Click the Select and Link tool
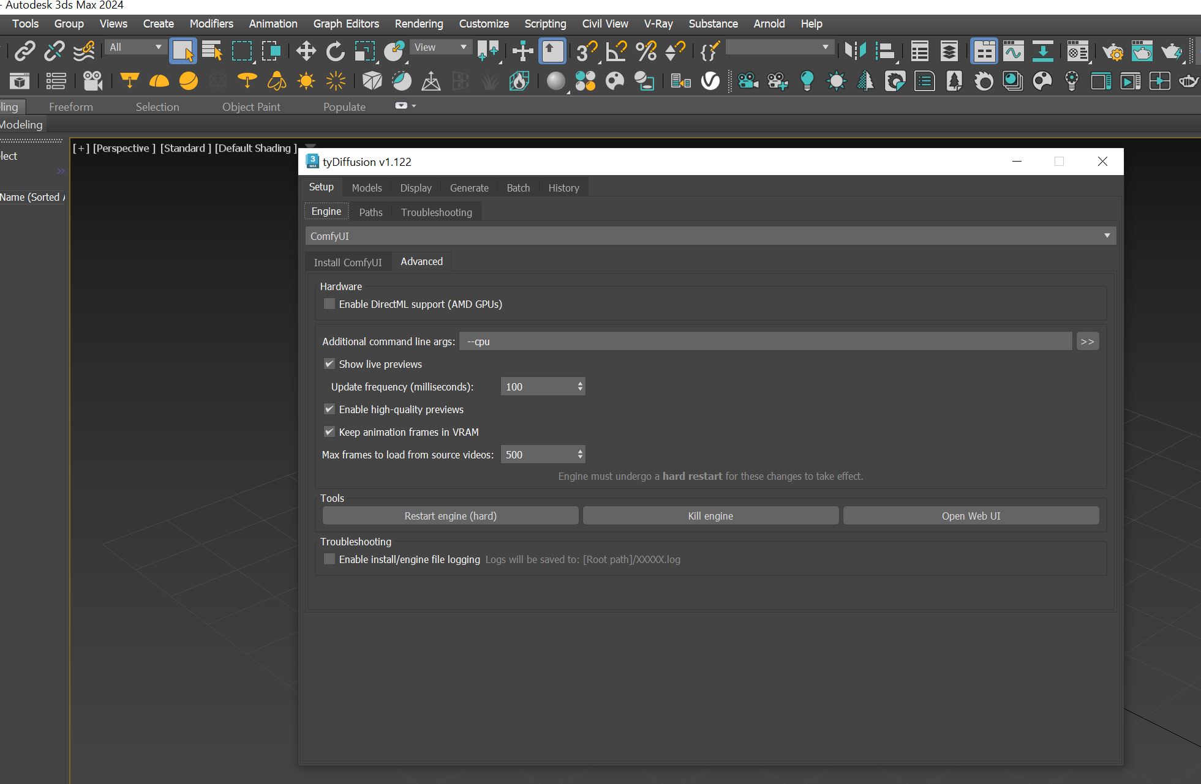Viewport: 1201px width, 784px height. 24,51
